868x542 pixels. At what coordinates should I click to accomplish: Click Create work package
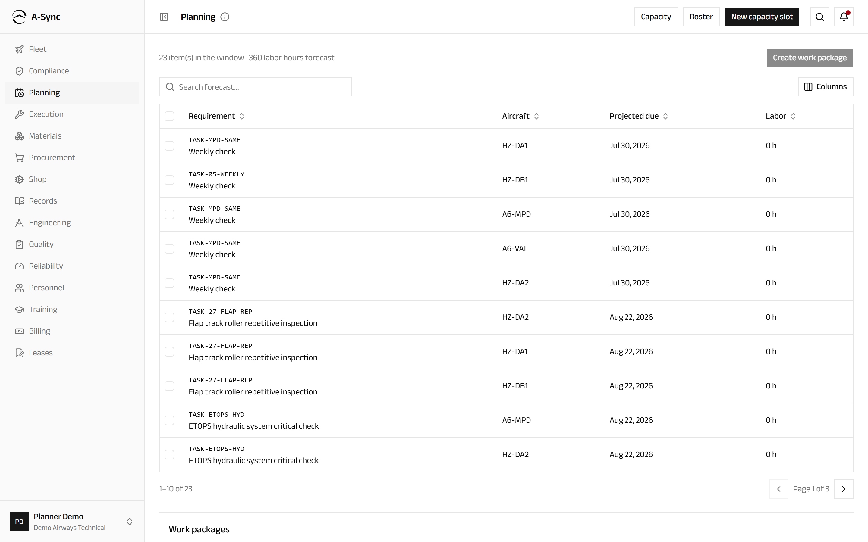pyautogui.click(x=810, y=58)
